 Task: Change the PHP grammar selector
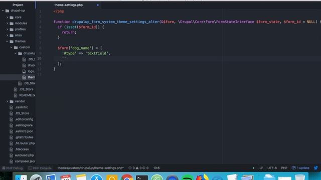pyautogui.click(x=284, y=168)
